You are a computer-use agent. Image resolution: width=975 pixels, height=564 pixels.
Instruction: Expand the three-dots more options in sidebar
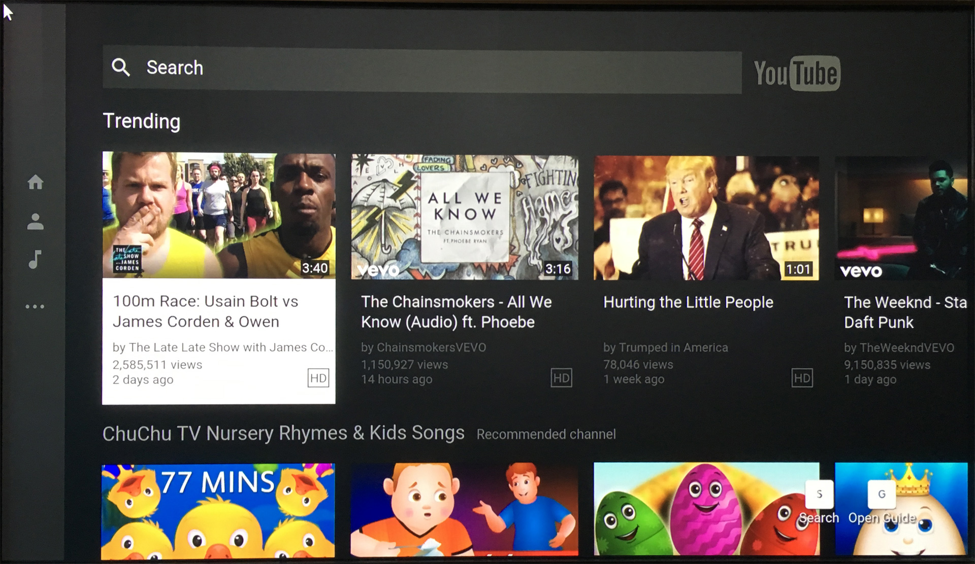coord(35,306)
